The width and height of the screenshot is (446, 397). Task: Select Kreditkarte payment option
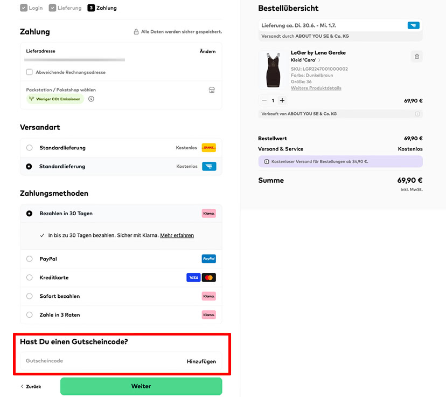point(29,277)
